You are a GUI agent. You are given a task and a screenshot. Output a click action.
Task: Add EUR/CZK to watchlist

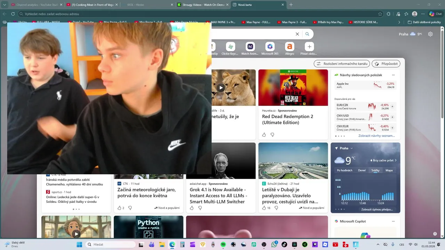[x=393, y=107]
